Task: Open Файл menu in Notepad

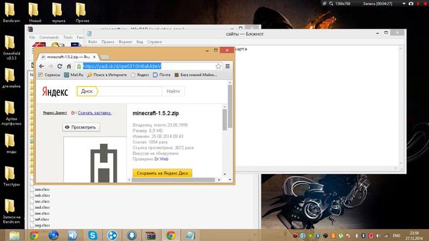Action: 93,42
